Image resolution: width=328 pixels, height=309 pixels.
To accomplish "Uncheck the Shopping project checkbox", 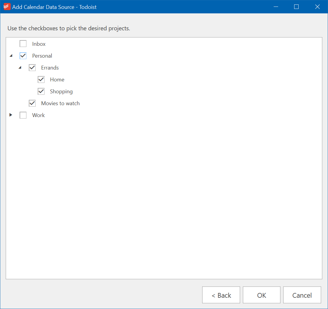I will [41, 92].
